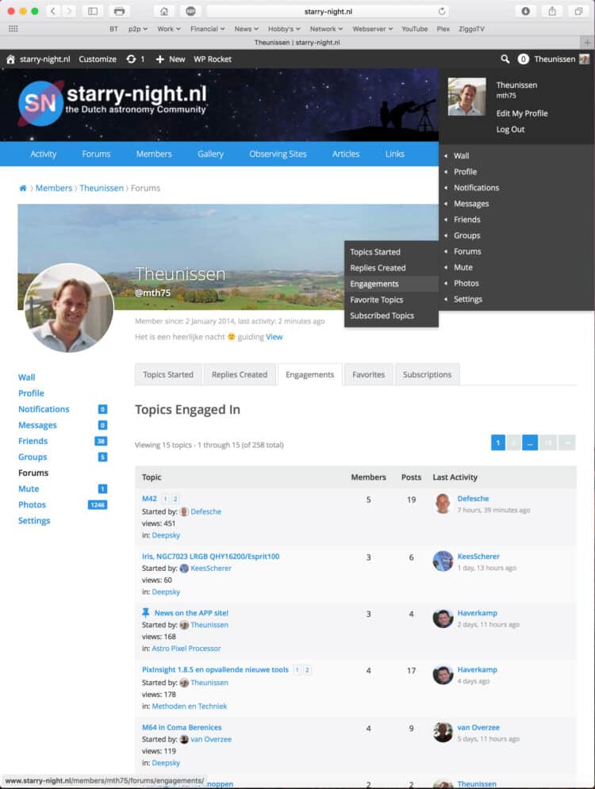
Task: Click KeesScherer's avatar in Last Activity
Action: coord(443,561)
